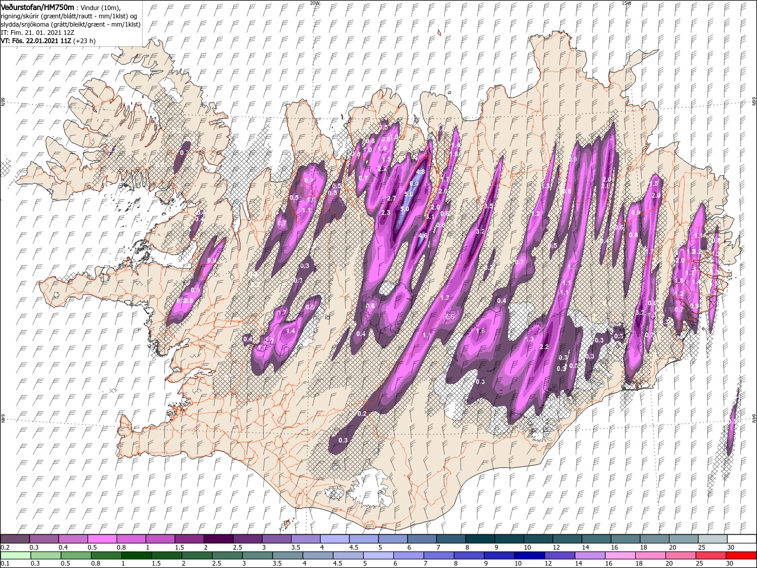Image resolution: width=757 pixels, height=568 pixels.
Task: Click the 2.3 precipitation value on the map
Action: point(386,212)
